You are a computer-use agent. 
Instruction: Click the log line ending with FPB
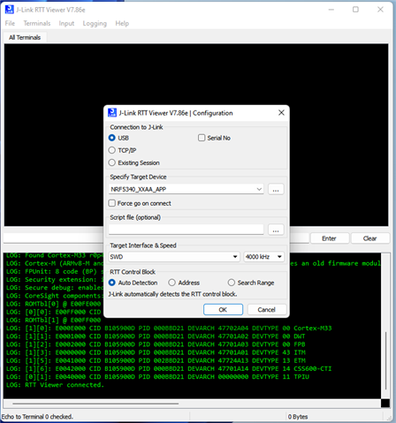[x=156, y=344]
